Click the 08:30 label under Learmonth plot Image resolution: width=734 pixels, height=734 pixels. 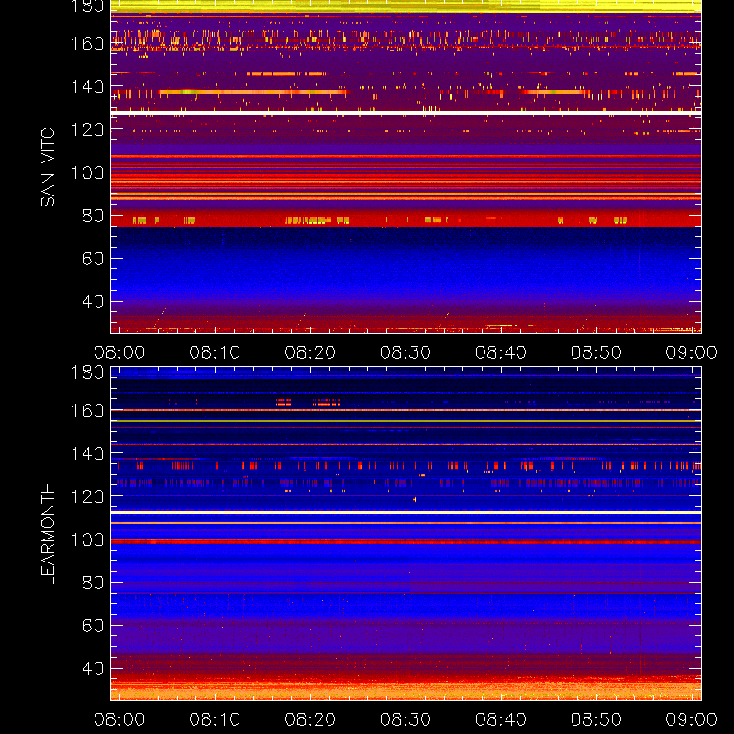tap(406, 719)
